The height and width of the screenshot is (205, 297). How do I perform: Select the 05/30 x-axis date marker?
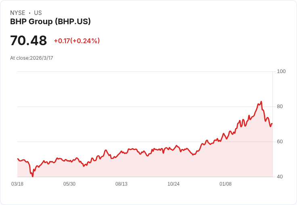tap(69, 184)
